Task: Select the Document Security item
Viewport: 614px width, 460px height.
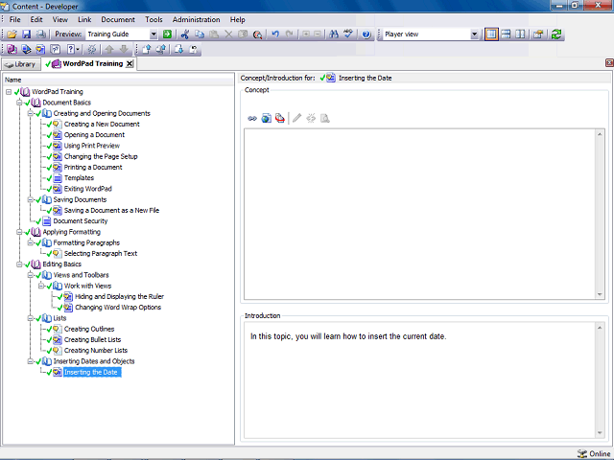Action: pyautogui.click(x=81, y=221)
